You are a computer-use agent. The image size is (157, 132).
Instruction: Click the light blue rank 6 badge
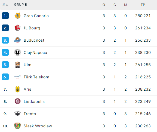click(x=5, y=77)
